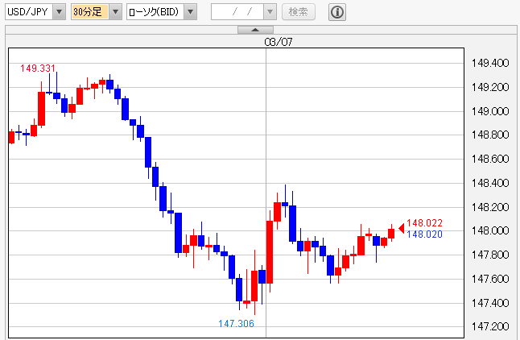Open the 30分足 timeframe dropdown arrow

tap(115, 12)
